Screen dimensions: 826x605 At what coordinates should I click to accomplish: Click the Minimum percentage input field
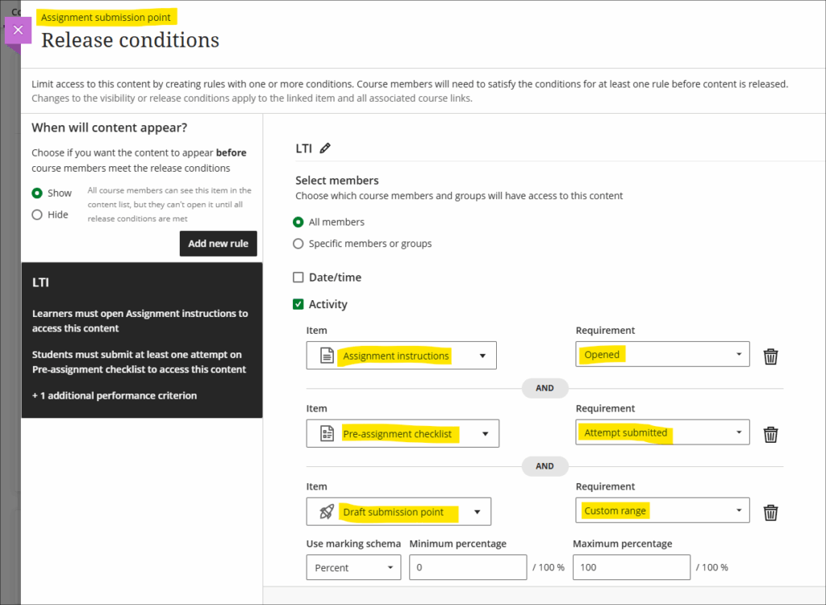468,568
